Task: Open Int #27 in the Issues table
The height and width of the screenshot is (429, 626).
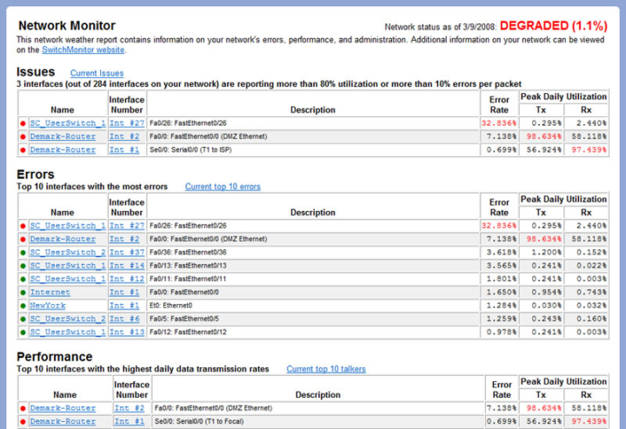Action: [x=127, y=123]
